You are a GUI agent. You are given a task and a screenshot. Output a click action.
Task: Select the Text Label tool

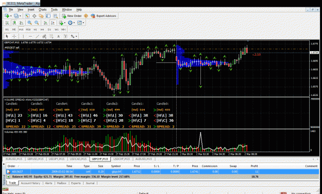click(65, 37)
